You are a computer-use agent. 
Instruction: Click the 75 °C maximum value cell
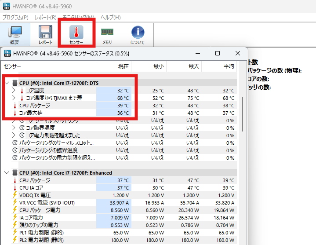pos(184,98)
